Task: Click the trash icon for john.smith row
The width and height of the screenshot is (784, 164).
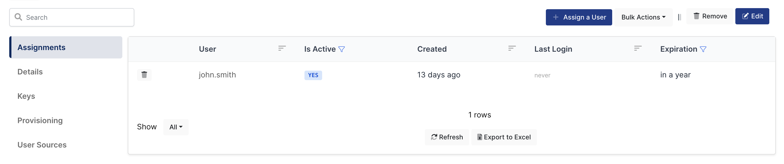Action: click(144, 75)
